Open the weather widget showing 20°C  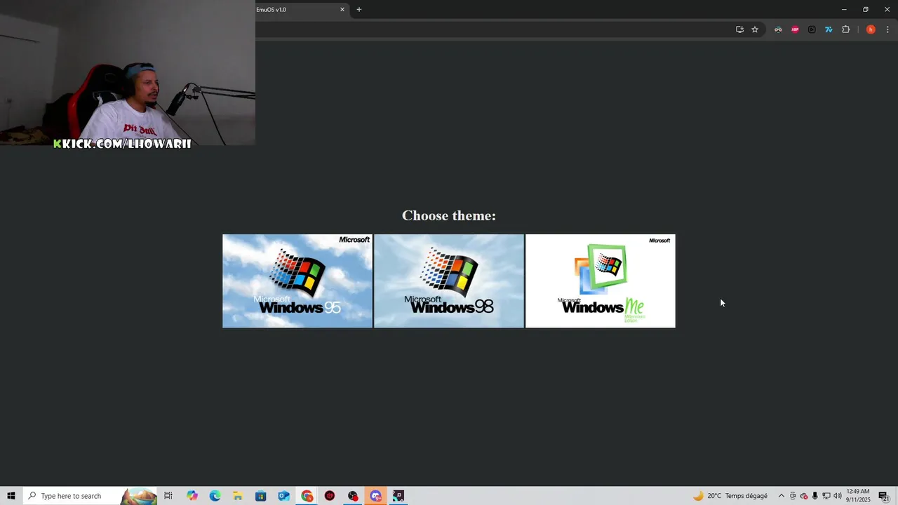coord(730,496)
